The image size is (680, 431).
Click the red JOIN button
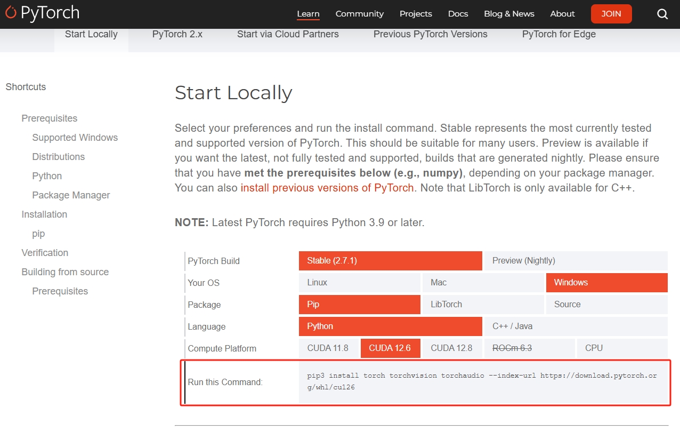611,14
